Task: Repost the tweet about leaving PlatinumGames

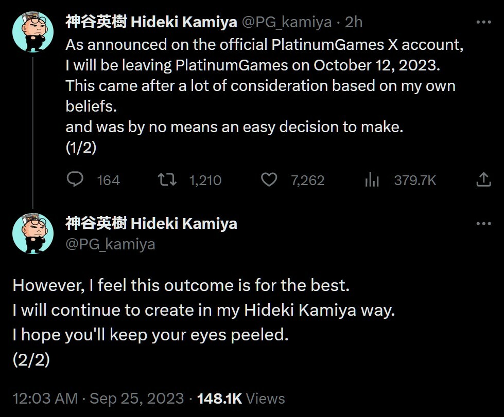Action: 168,180
